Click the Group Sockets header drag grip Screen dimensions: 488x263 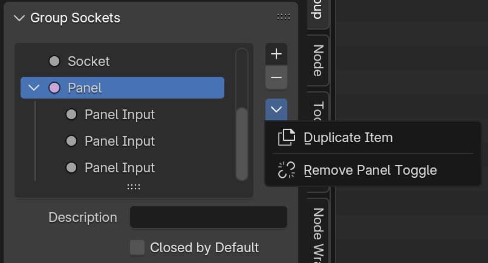click(283, 18)
